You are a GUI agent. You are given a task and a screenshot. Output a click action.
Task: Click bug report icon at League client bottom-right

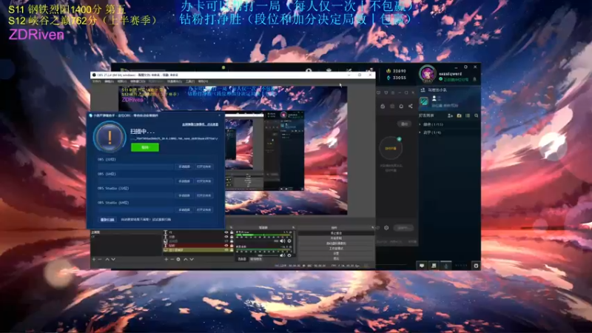(x=476, y=266)
